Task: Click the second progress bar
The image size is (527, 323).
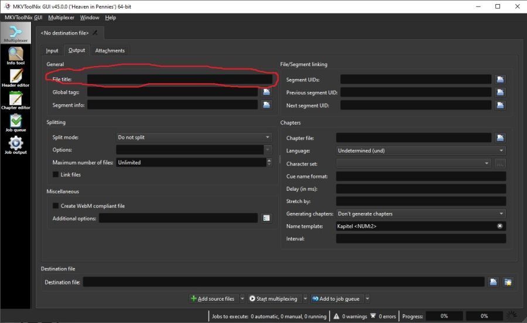Action: 484,316
